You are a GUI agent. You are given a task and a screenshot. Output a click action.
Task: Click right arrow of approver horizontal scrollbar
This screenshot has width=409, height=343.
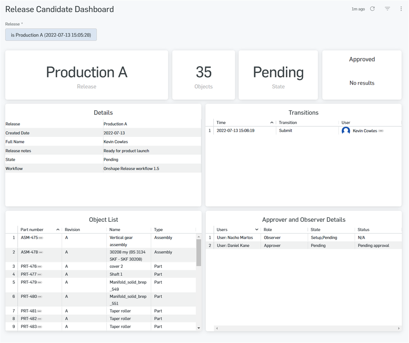[399, 329]
